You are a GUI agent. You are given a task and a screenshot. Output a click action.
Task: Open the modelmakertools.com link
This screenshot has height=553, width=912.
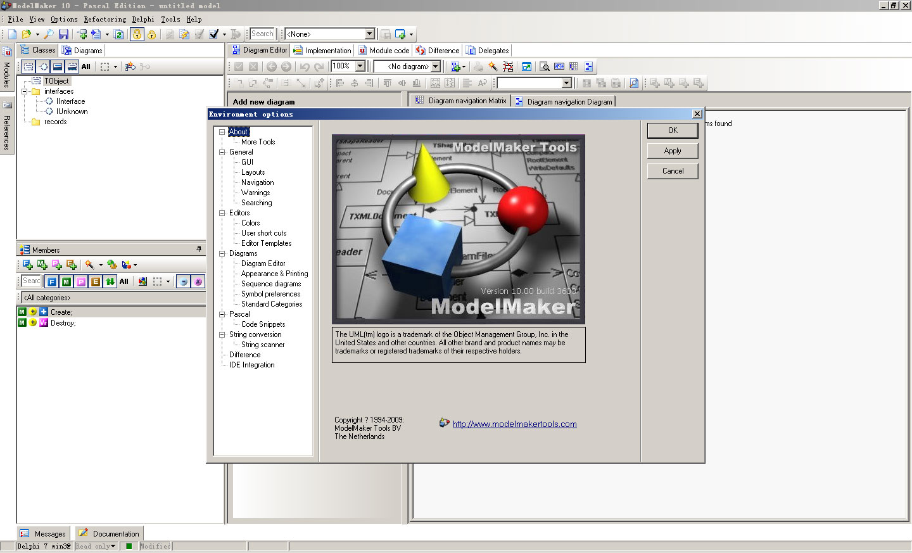[x=514, y=424]
